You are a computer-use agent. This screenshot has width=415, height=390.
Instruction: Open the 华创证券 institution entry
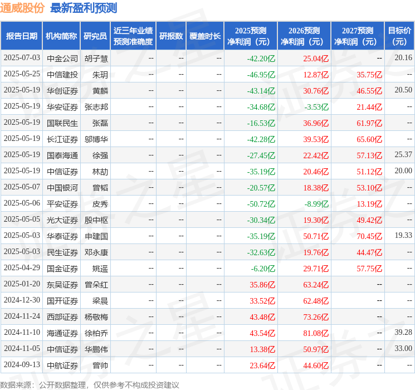pyautogui.click(x=62, y=90)
